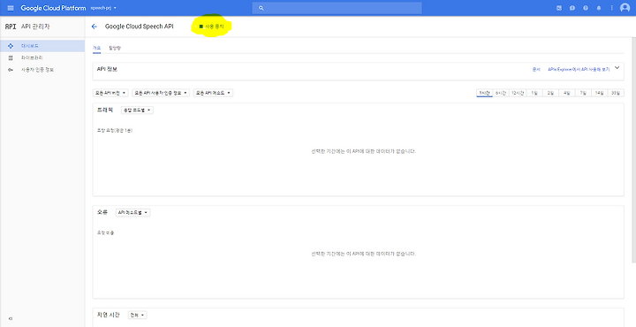Click the traffic panel no-data message
Screen dimensions: 636x327
click(x=363, y=151)
